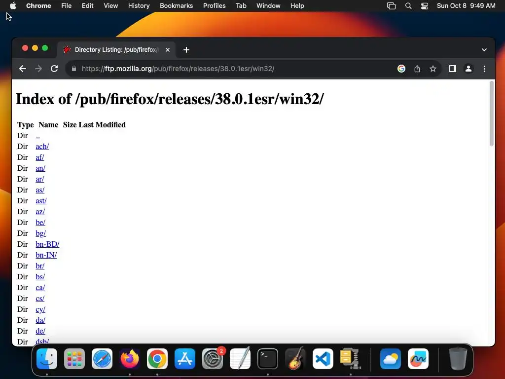Close the Directory Listing tab
Screen dimensions: 505x379
(x=168, y=50)
